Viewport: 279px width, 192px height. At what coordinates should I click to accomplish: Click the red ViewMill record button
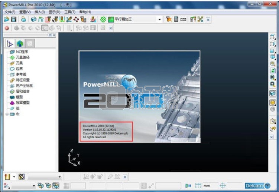pyautogui.click(x=7, y=28)
